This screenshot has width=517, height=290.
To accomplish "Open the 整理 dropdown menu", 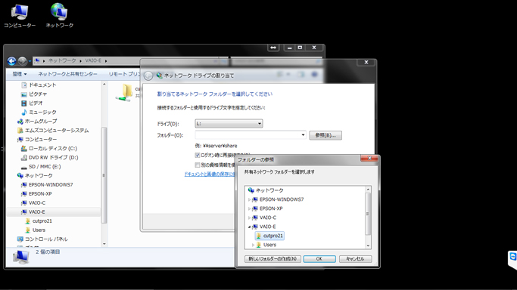I will coord(20,74).
